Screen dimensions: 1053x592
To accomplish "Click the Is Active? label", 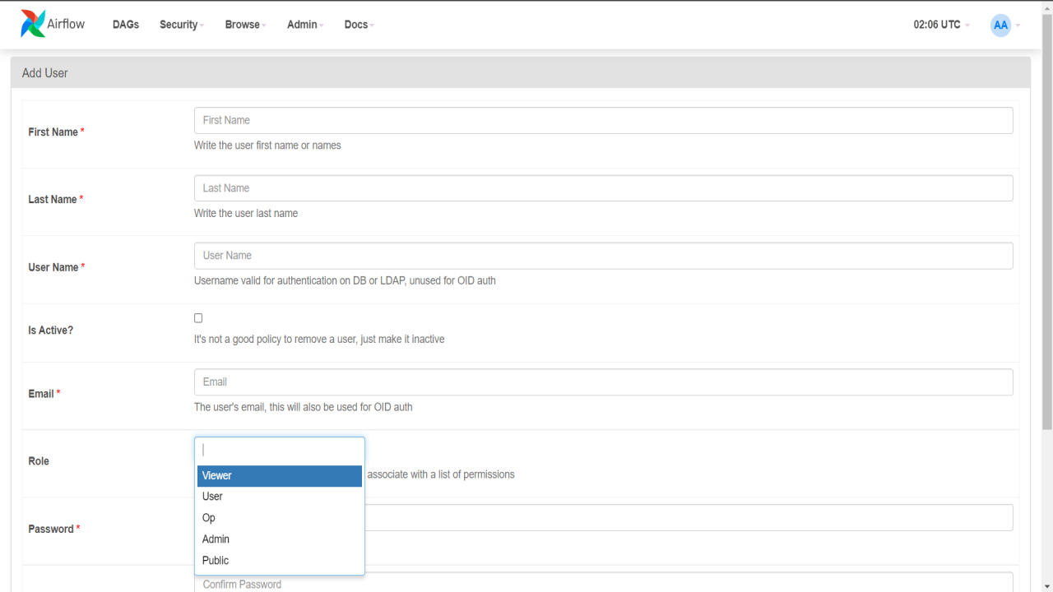I will pos(50,331).
